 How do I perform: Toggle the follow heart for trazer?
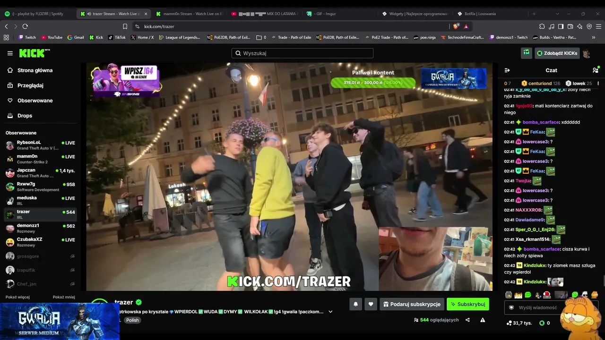pos(371,305)
